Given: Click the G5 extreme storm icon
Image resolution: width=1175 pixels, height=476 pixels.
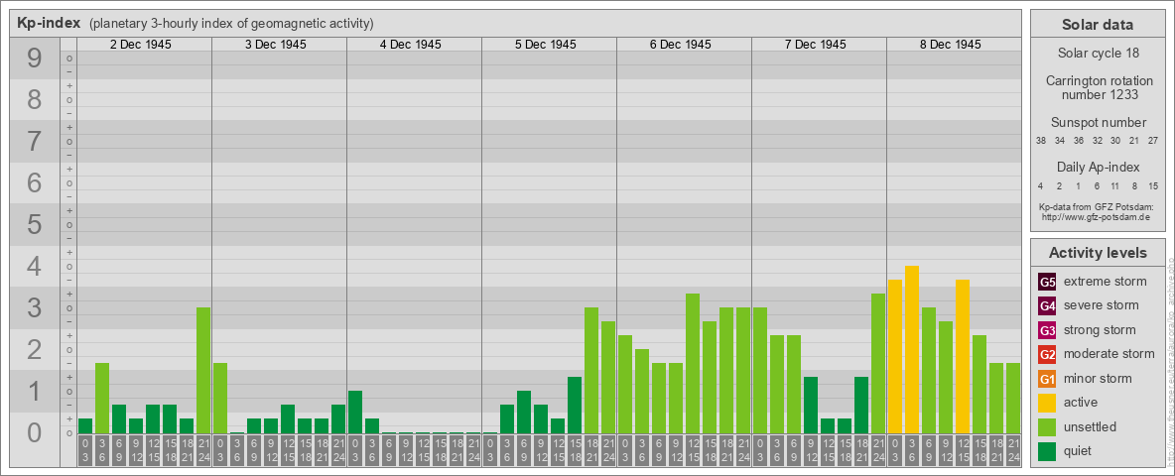Looking at the screenshot, I should click(1047, 283).
